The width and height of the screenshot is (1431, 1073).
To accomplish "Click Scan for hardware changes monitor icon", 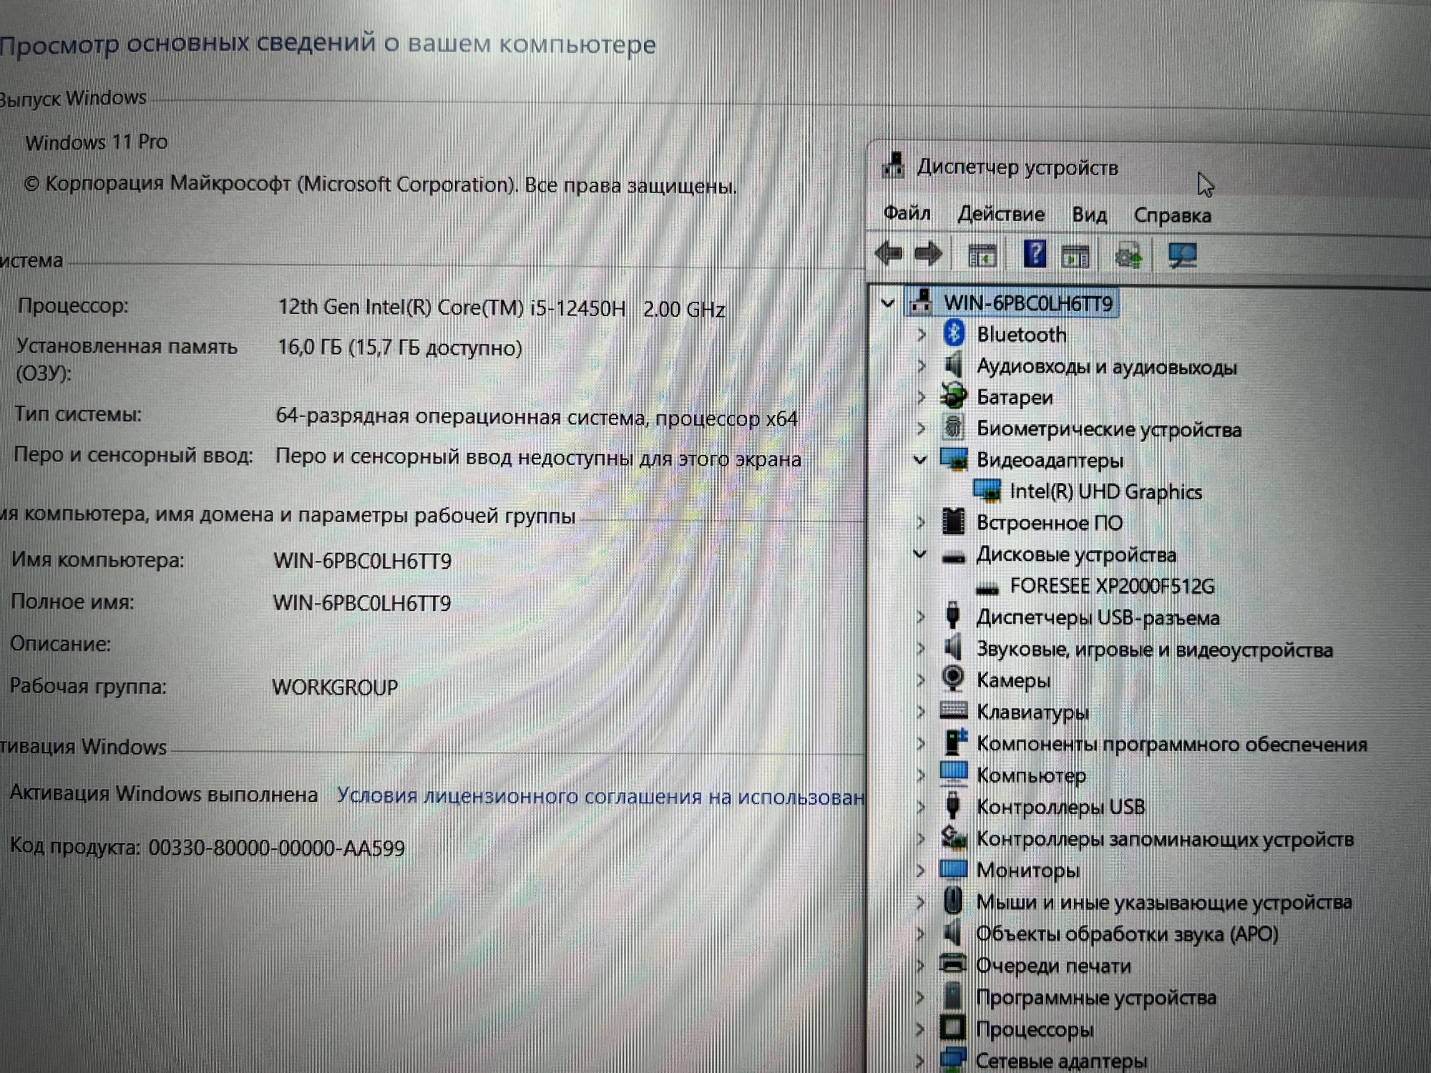I will [x=1182, y=255].
